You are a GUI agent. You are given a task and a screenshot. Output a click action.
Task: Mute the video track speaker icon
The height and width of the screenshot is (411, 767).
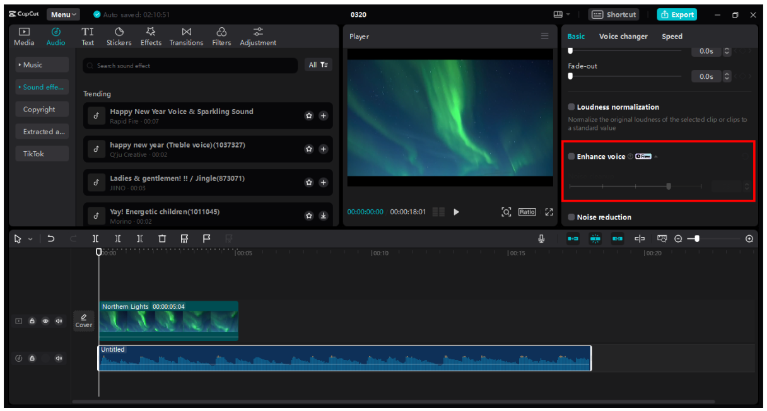(x=59, y=321)
